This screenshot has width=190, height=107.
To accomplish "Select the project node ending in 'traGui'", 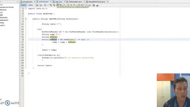I will coord(2,23).
